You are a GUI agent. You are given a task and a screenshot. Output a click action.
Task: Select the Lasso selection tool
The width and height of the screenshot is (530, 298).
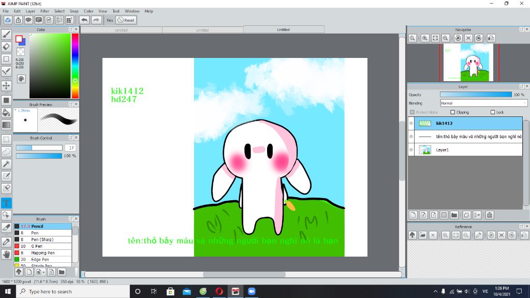click(x=6, y=152)
